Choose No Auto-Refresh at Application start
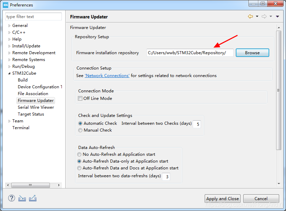286x211 pixels. tap(79, 154)
